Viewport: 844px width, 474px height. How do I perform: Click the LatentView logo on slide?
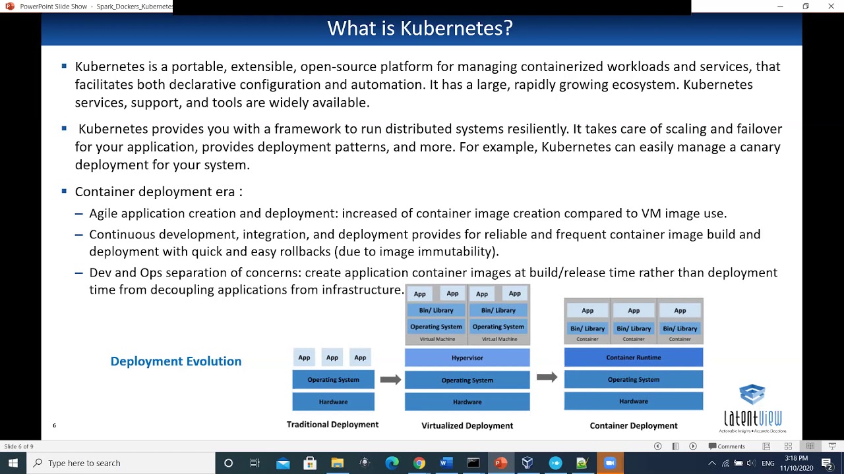click(752, 408)
